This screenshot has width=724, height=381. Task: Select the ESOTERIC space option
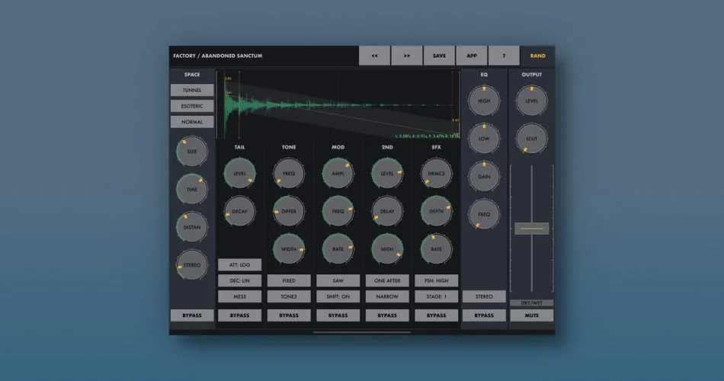point(191,106)
